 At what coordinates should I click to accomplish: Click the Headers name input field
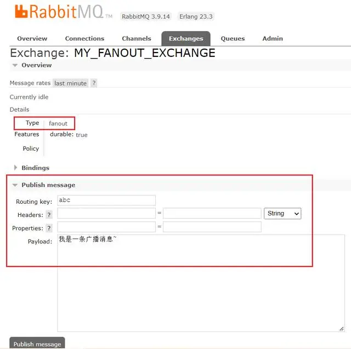click(x=106, y=213)
